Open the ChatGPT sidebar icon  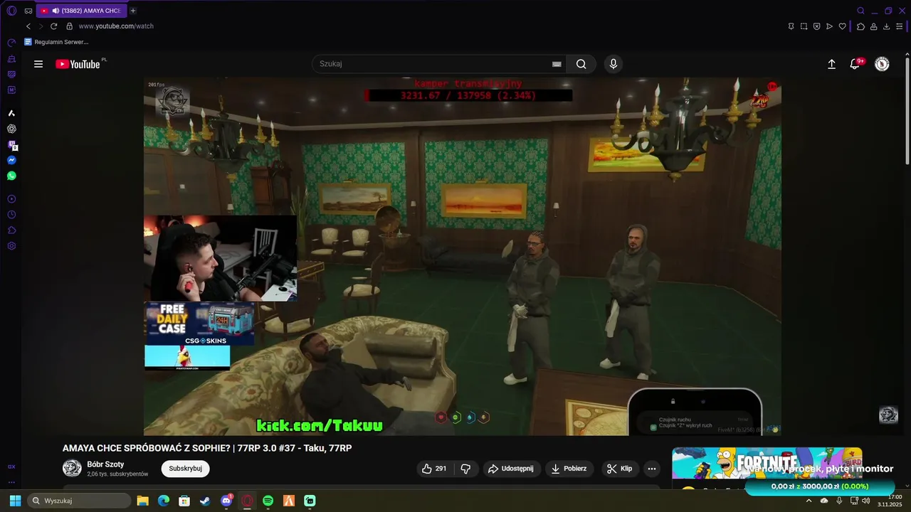11,129
